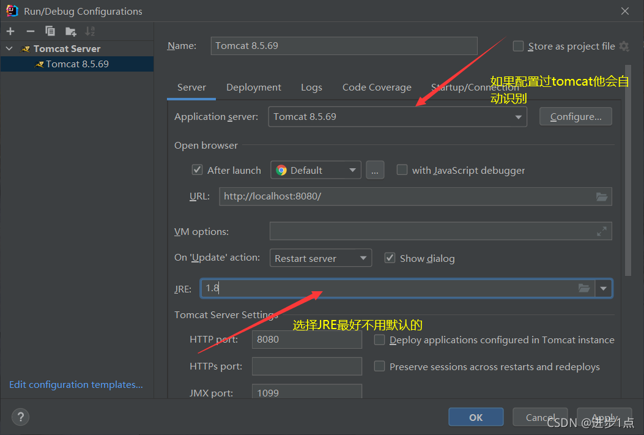The width and height of the screenshot is (644, 435).
Task: Select Tomcat Server group in tree
Action: pyautogui.click(x=67, y=49)
